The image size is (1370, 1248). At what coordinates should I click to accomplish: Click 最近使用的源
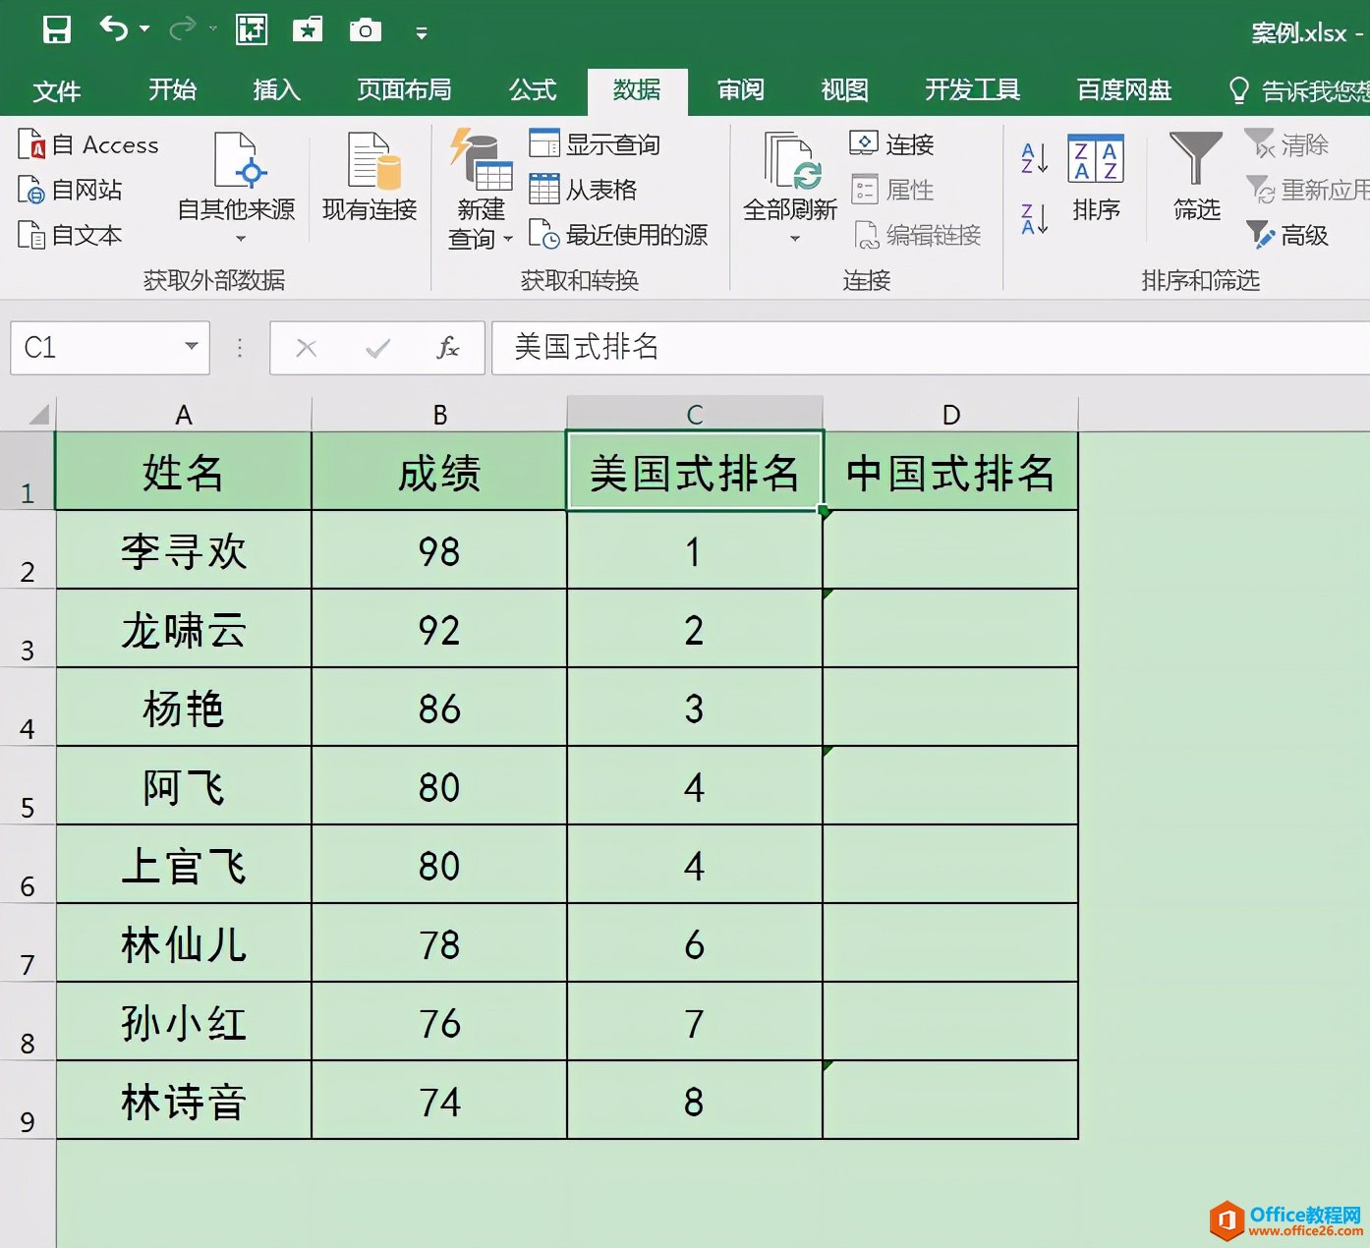[618, 235]
